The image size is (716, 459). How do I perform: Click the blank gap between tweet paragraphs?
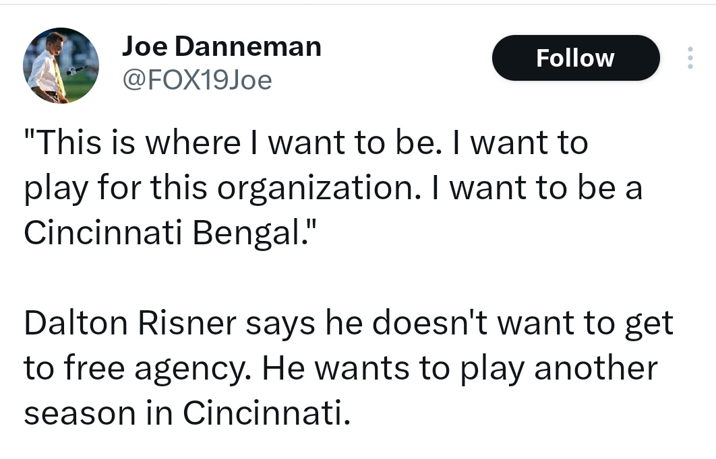point(337,277)
